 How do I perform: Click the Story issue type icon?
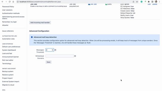106,4
